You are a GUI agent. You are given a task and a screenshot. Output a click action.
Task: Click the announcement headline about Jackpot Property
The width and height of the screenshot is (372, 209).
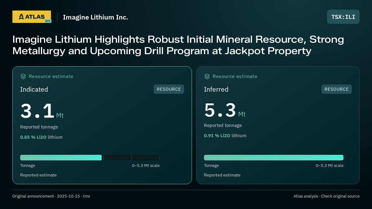[x=178, y=45]
